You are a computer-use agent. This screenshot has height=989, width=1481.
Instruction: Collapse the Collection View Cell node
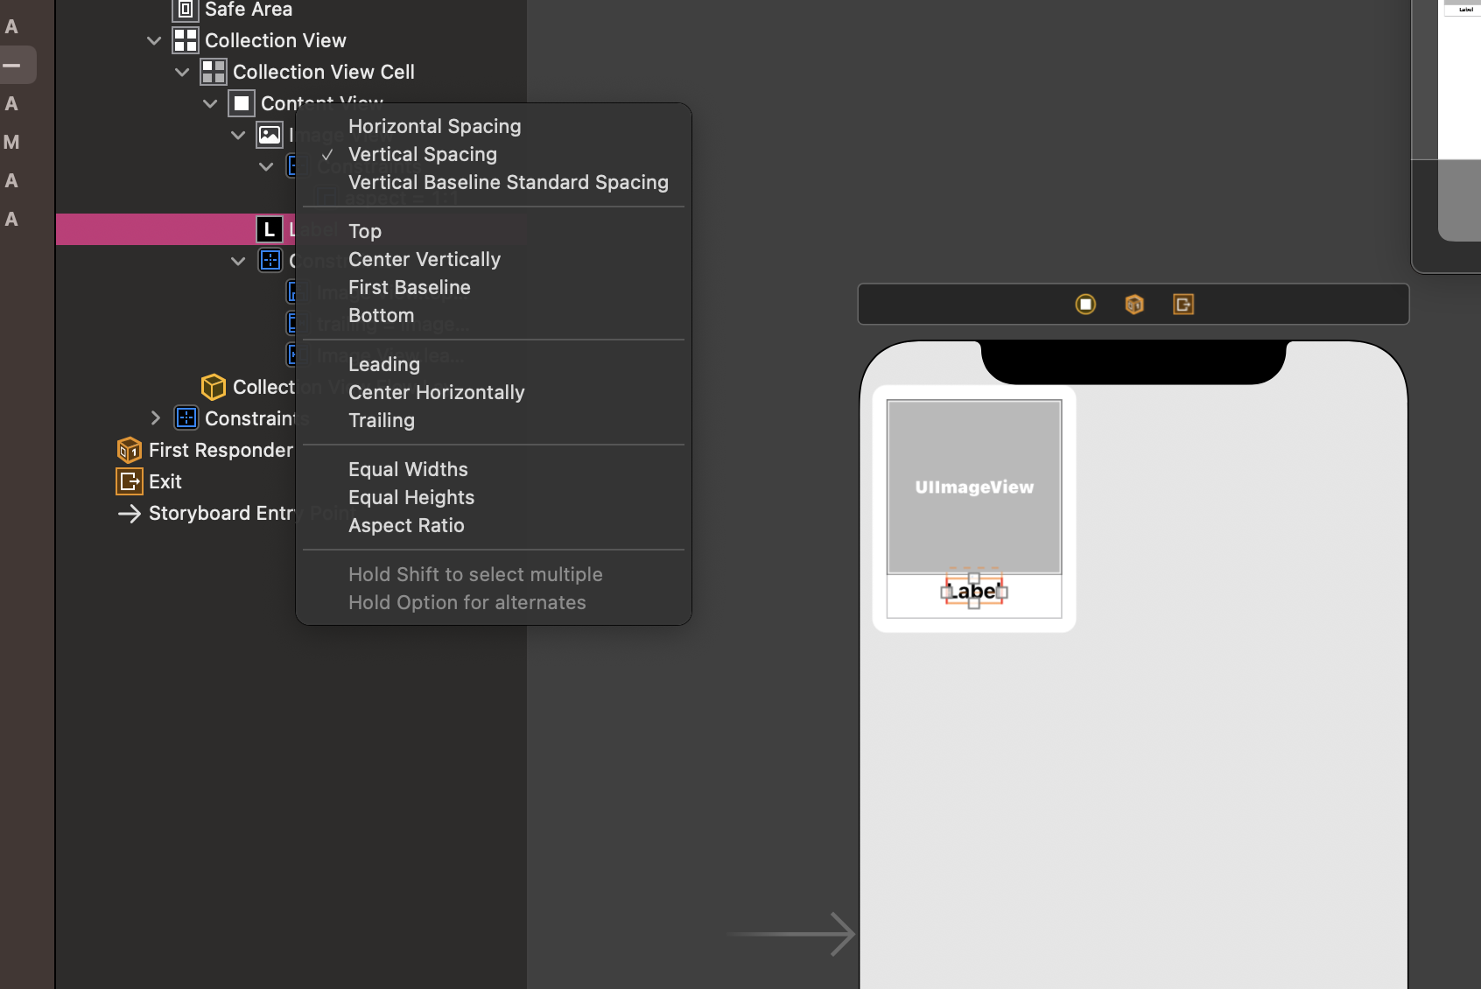pyautogui.click(x=182, y=72)
